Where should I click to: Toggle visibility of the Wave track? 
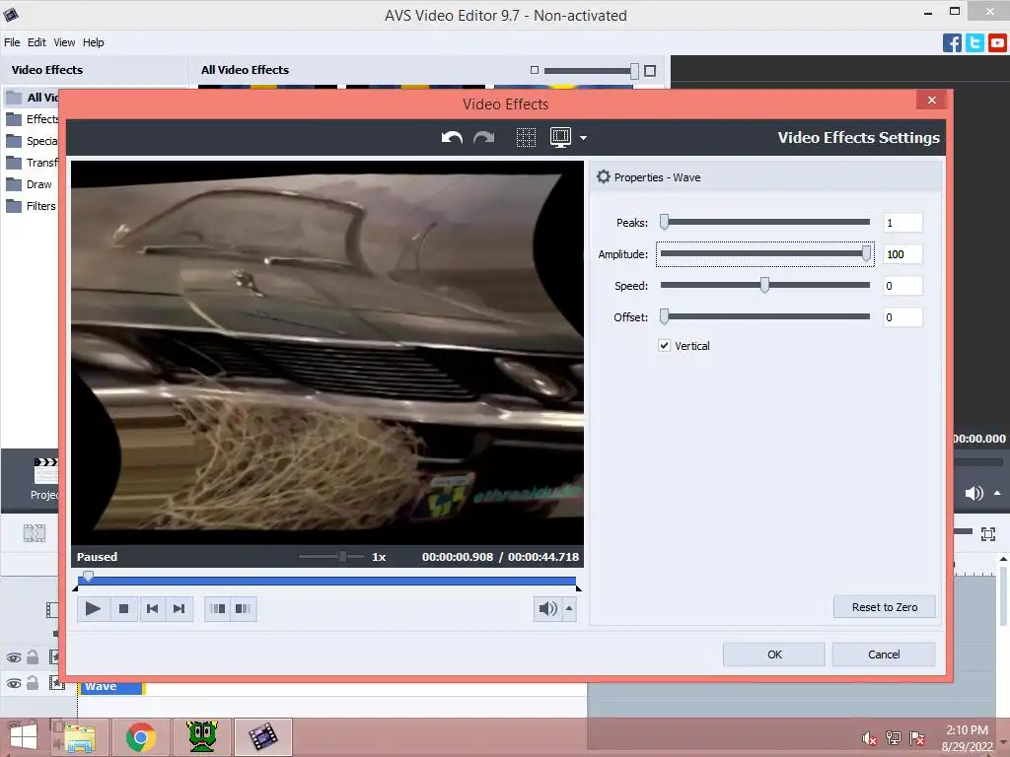(x=14, y=684)
